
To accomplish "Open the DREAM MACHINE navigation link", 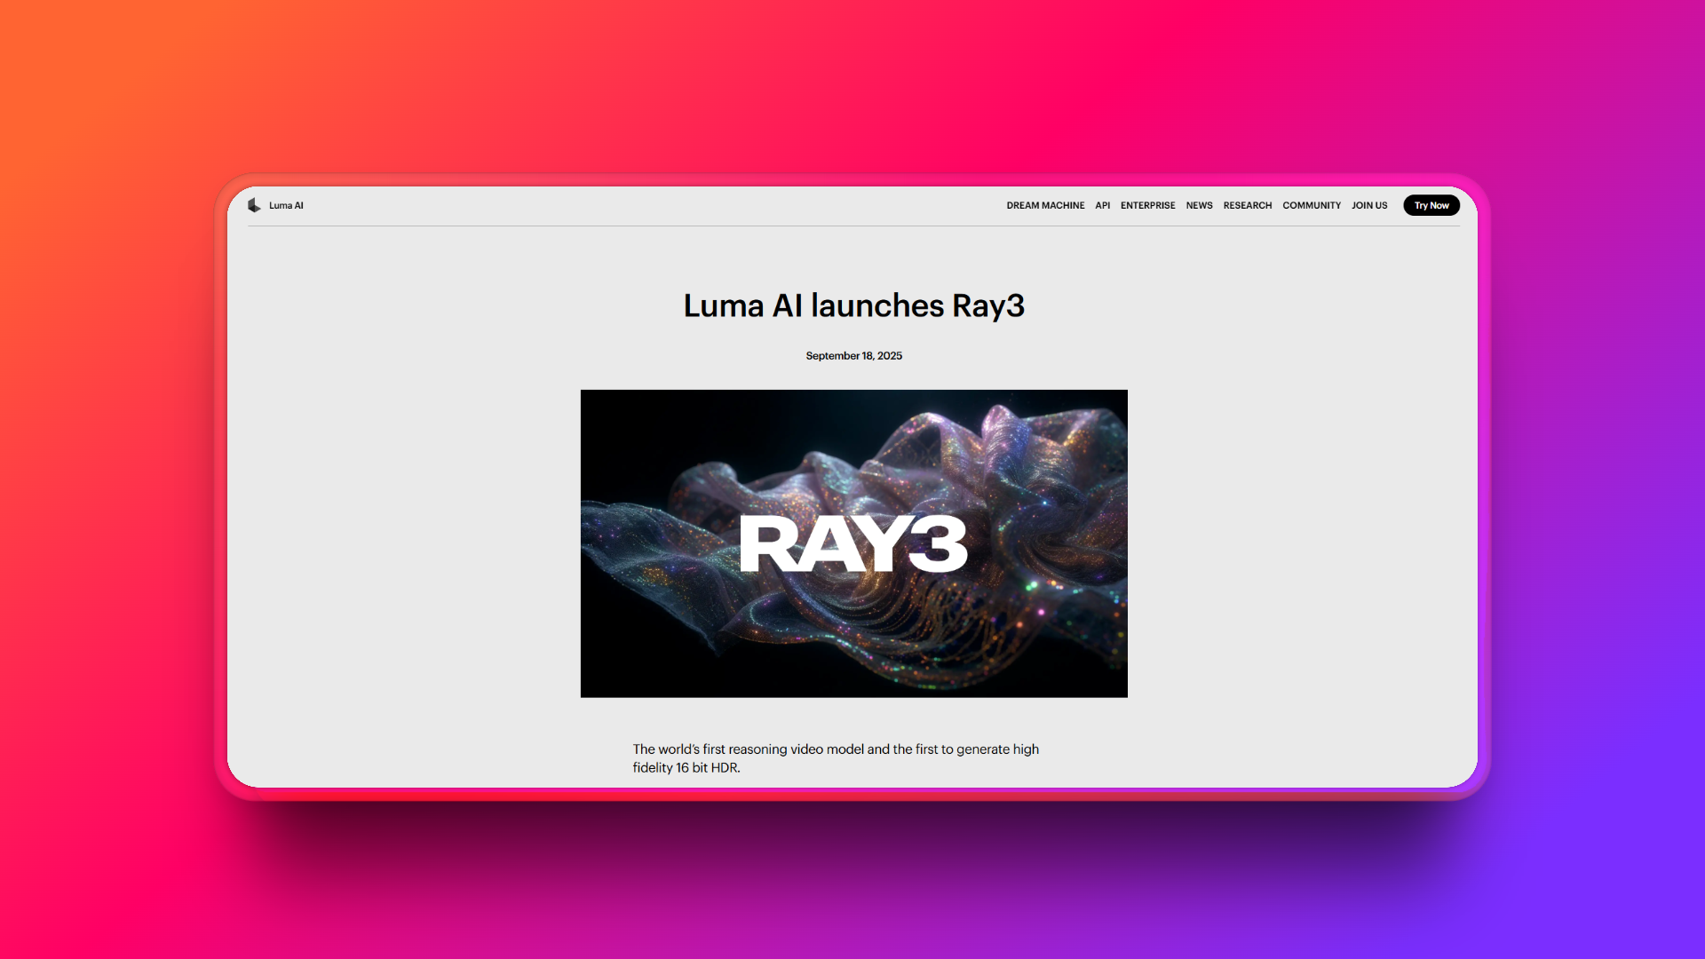I will click(x=1046, y=205).
